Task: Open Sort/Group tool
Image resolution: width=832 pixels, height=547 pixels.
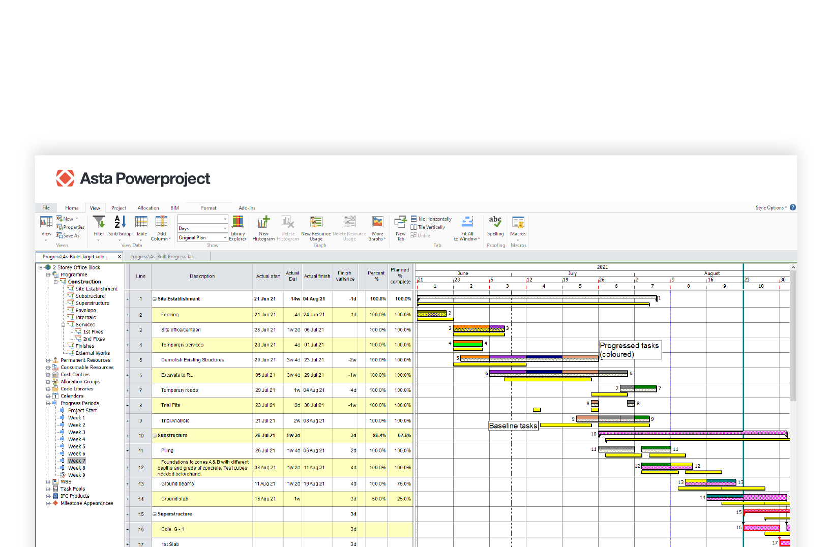Action: pos(120,226)
